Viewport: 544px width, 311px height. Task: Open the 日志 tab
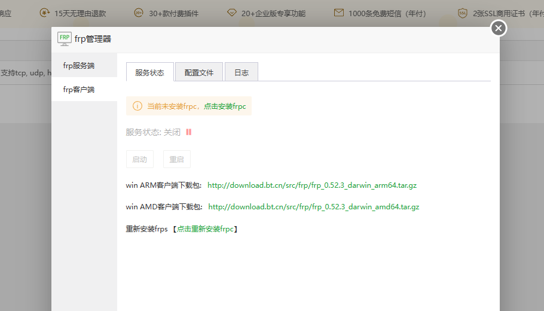pos(242,72)
